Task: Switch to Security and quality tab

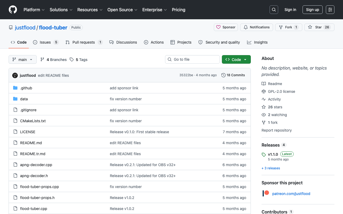Action: pos(219,42)
